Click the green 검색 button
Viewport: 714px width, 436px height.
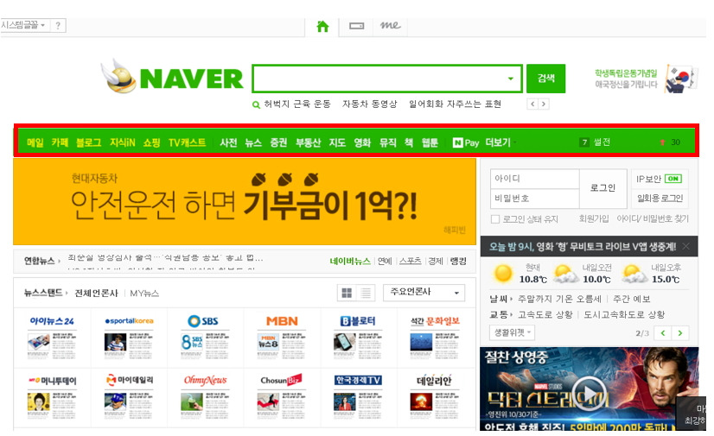point(546,79)
